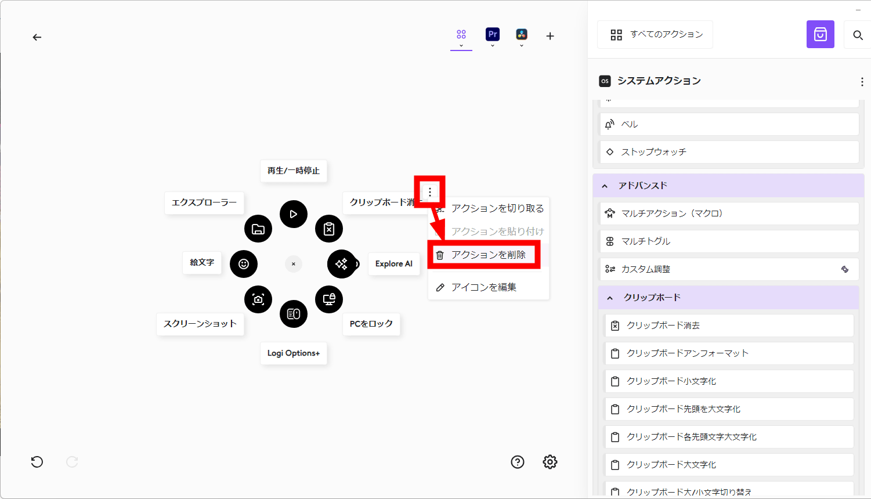Add a new profile with the plus icon
The width and height of the screenshot is (871, 499).
coord(550,36)
